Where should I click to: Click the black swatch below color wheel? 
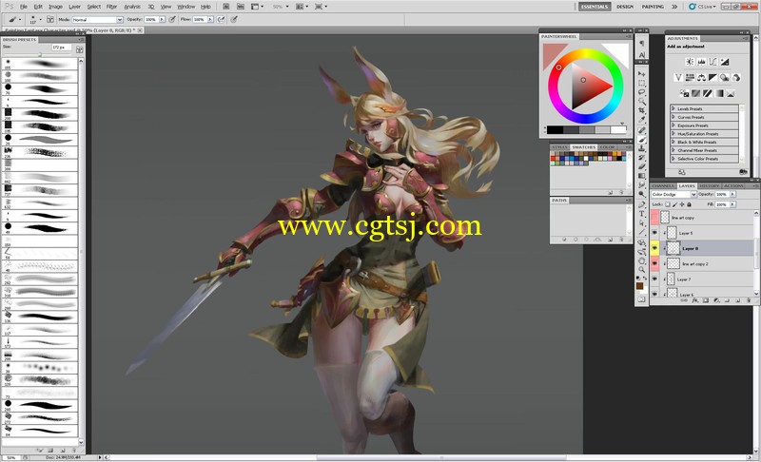(x=555, y=130)
